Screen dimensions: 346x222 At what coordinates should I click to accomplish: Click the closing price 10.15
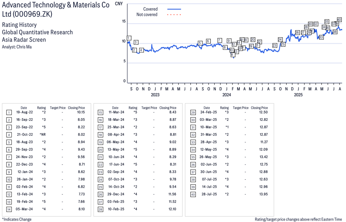click(x=81, y=112)
